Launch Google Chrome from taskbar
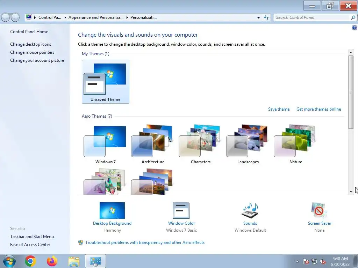This screenshot has width=358, height=268. 30,261
